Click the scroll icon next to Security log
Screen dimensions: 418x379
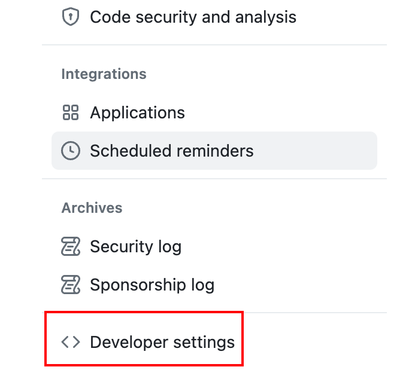[71, 246]
